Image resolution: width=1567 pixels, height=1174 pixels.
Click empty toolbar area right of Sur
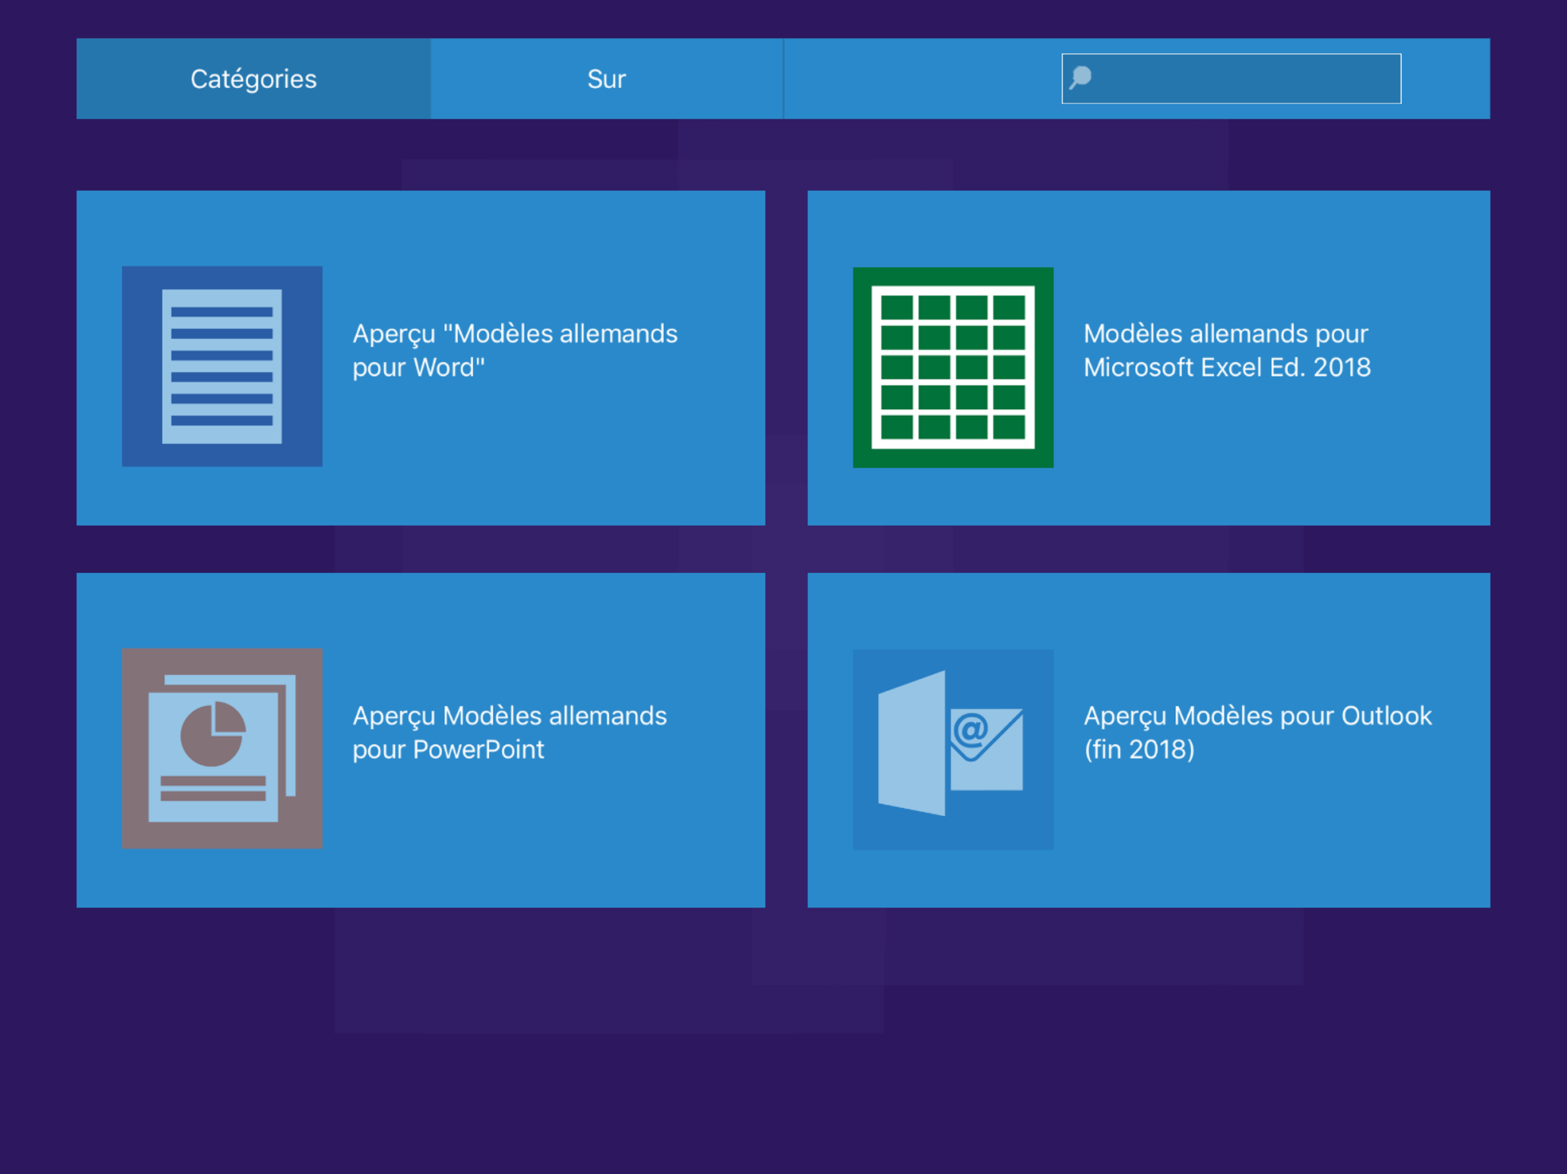921,79
